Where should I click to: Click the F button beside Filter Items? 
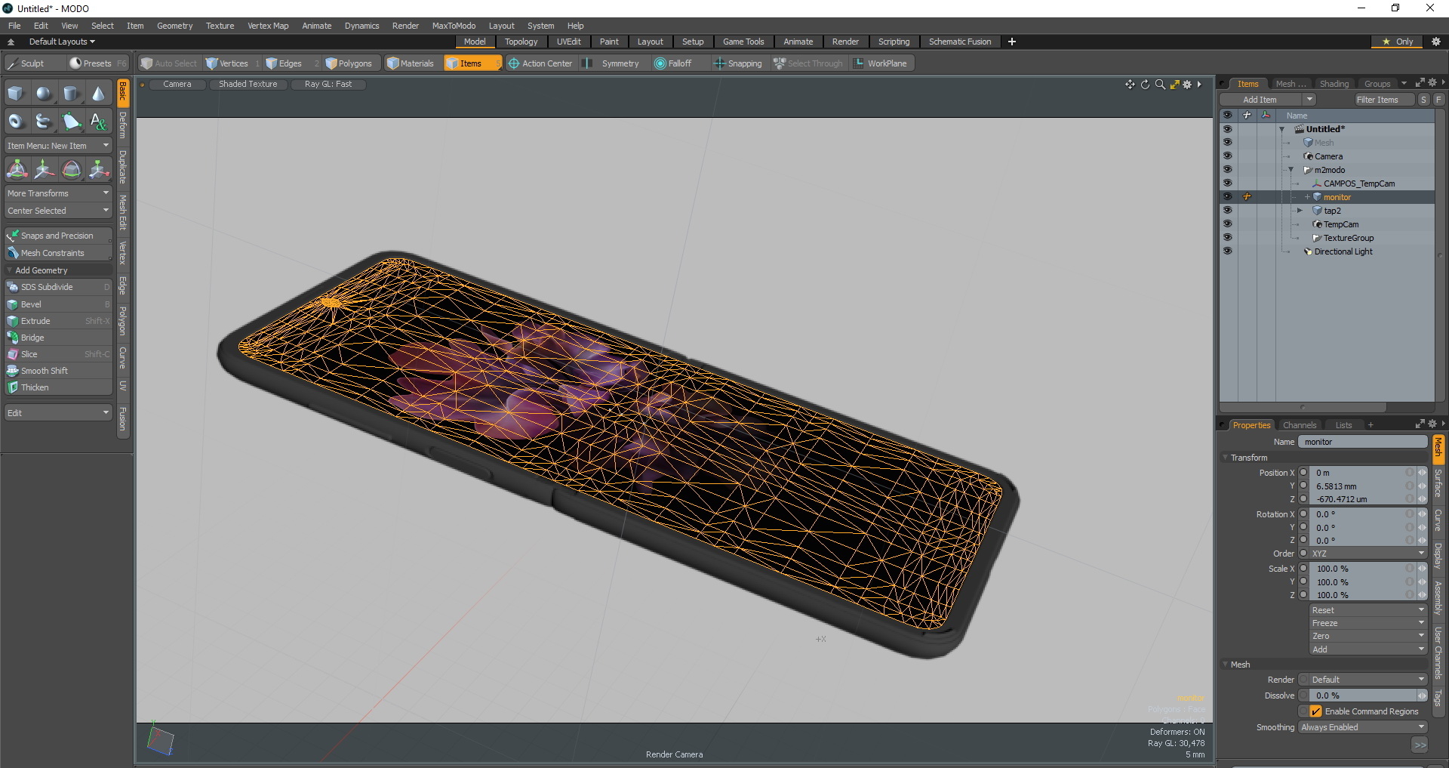(x=1438, y=100)
